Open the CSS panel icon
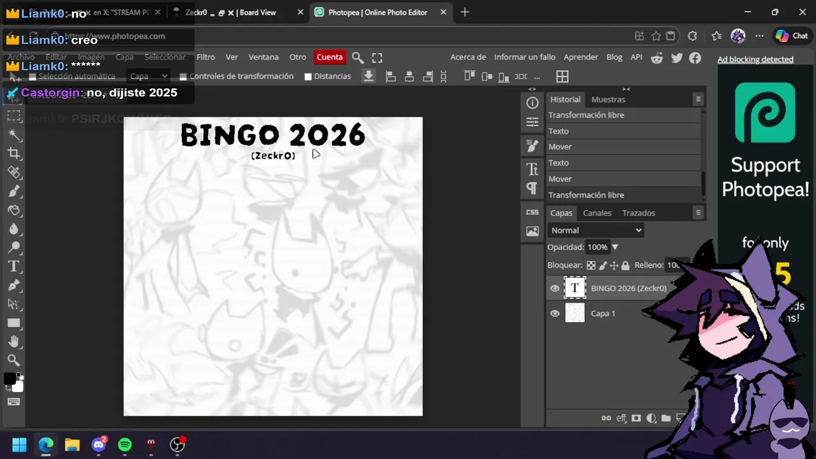The width and height of the screenshot is (816, 459). 532,212
